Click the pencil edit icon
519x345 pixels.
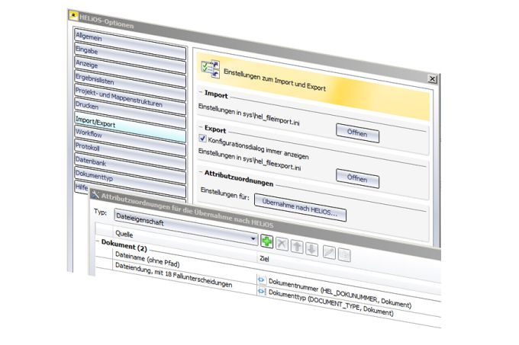click(x=329, y=253)
